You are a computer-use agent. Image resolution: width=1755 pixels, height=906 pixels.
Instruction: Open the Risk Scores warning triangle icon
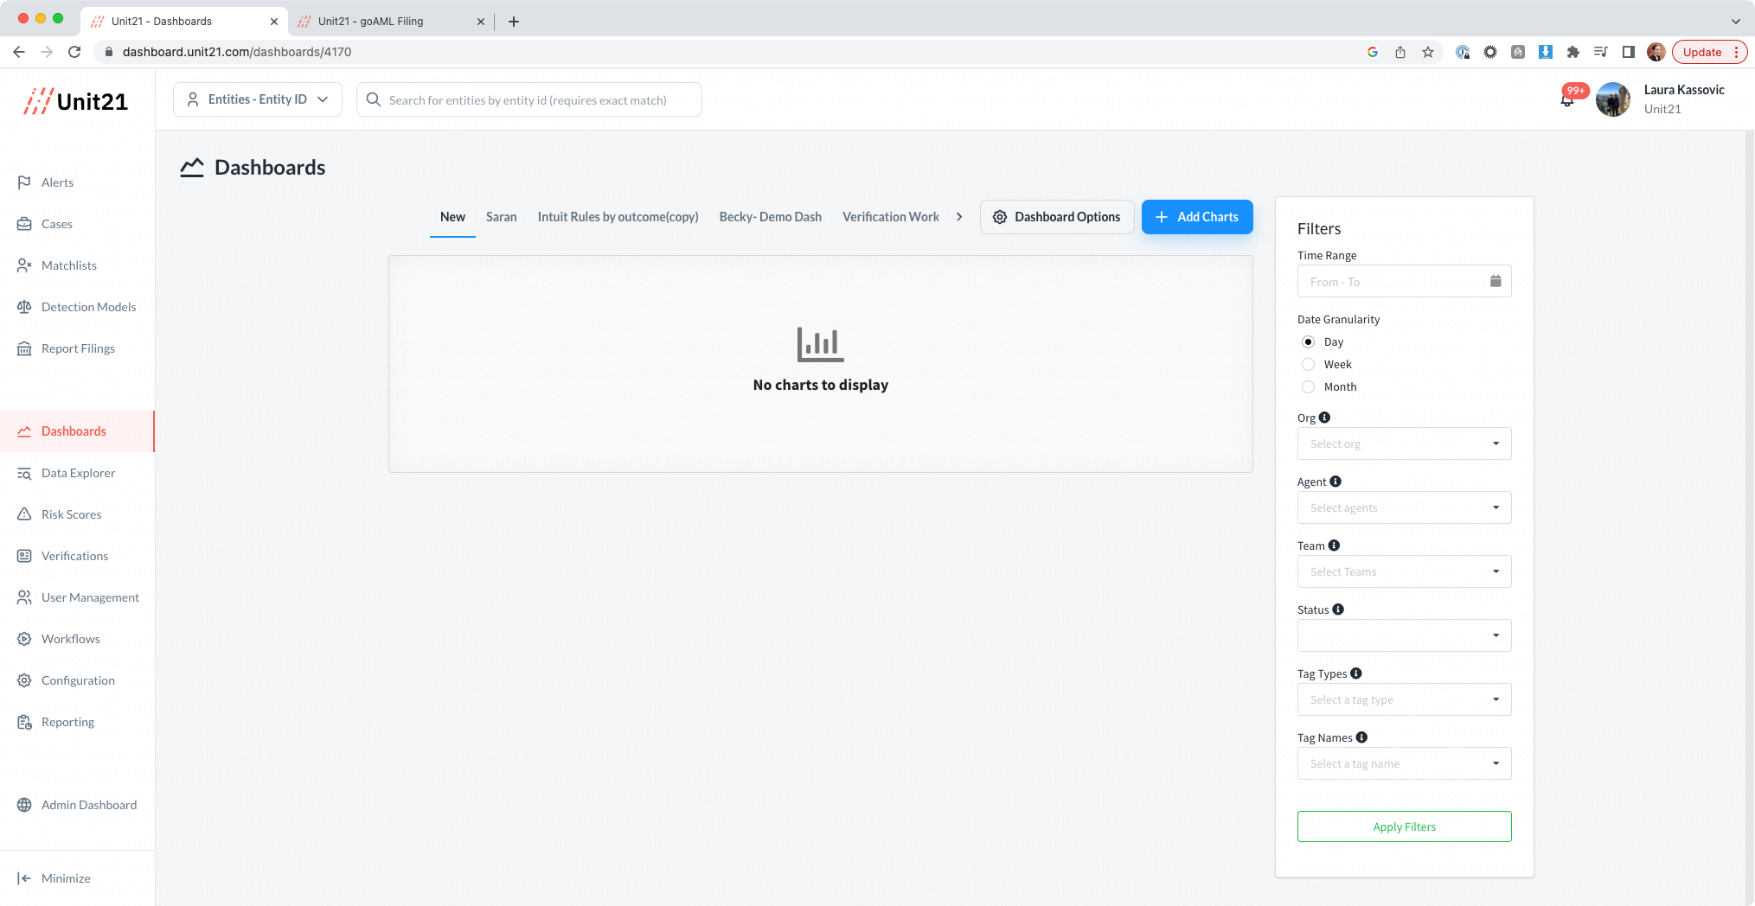pyautogui.click(x=24, y=514)
